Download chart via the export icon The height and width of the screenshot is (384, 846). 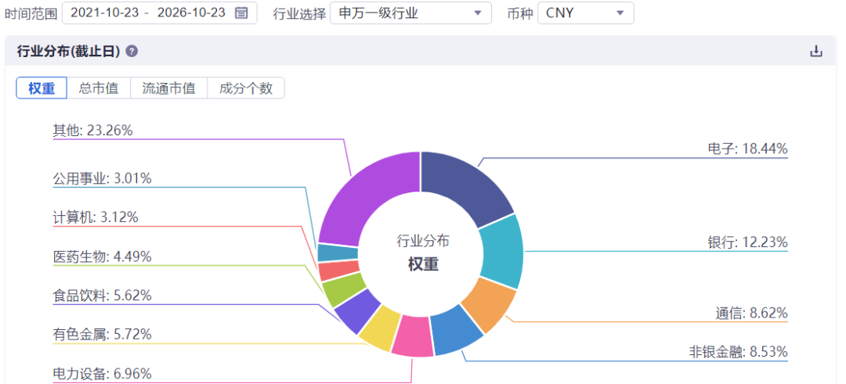pos(816,51)
